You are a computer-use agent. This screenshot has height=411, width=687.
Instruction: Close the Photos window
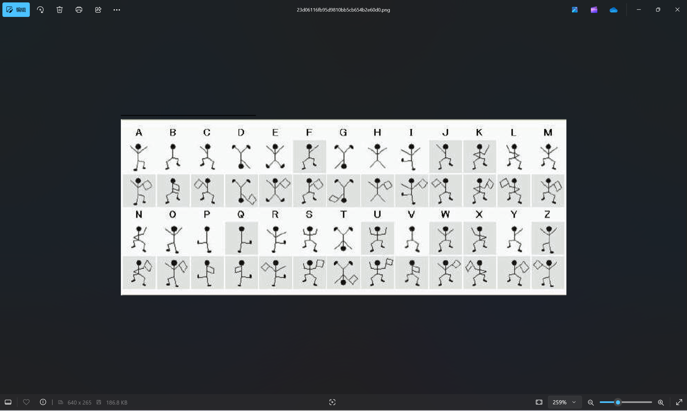pos(677,10)
